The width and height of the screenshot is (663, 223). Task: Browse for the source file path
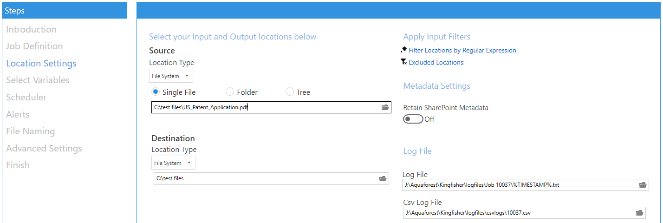click(385, 107)
